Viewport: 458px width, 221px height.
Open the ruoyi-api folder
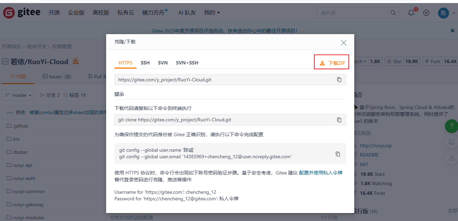(22, 165)
